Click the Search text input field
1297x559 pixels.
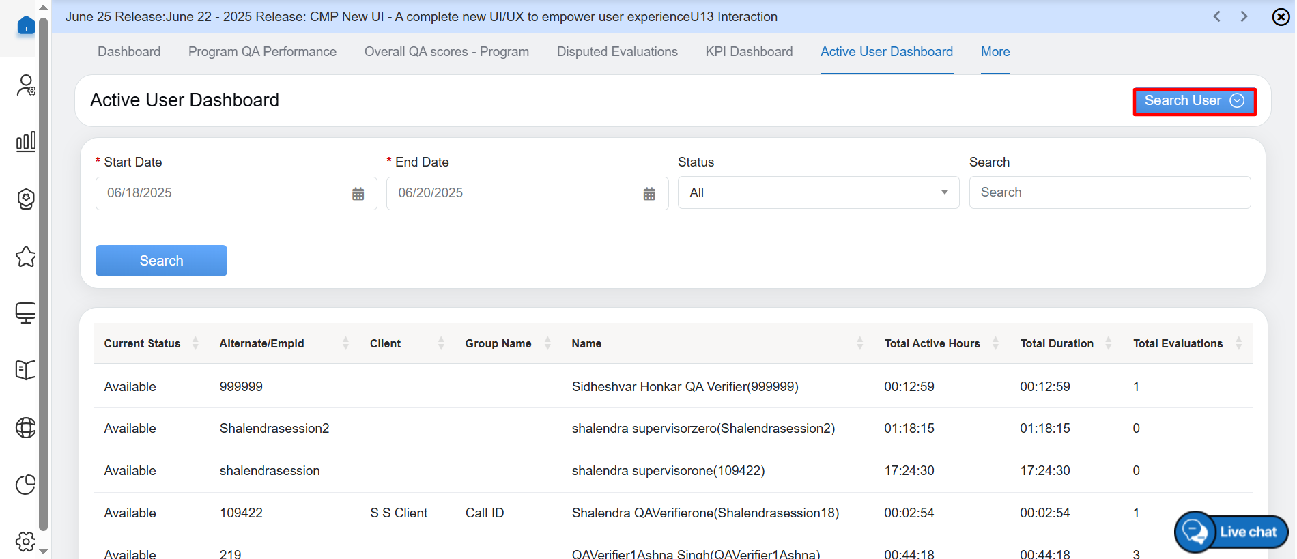(x=1109, y=192)
